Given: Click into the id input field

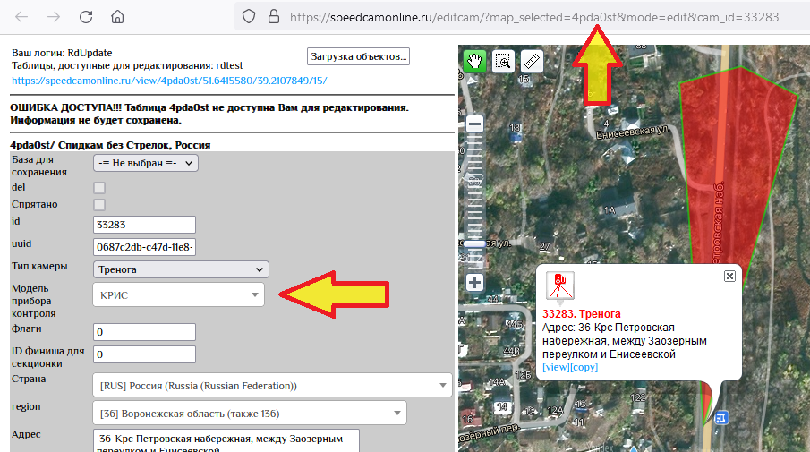Looking at the screenshot, I should pyautogui.click(x=144, y=225).
